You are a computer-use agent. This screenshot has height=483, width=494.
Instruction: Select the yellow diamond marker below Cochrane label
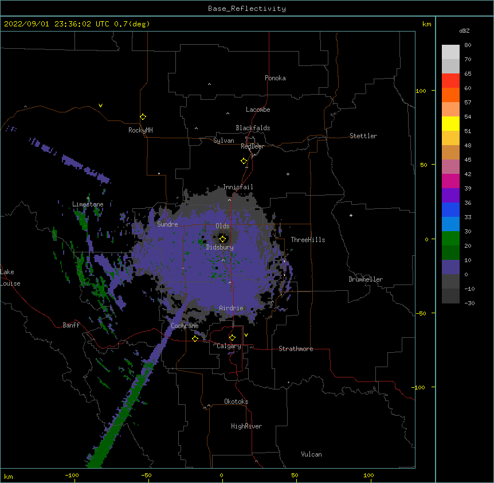click(x=195, y=338)
